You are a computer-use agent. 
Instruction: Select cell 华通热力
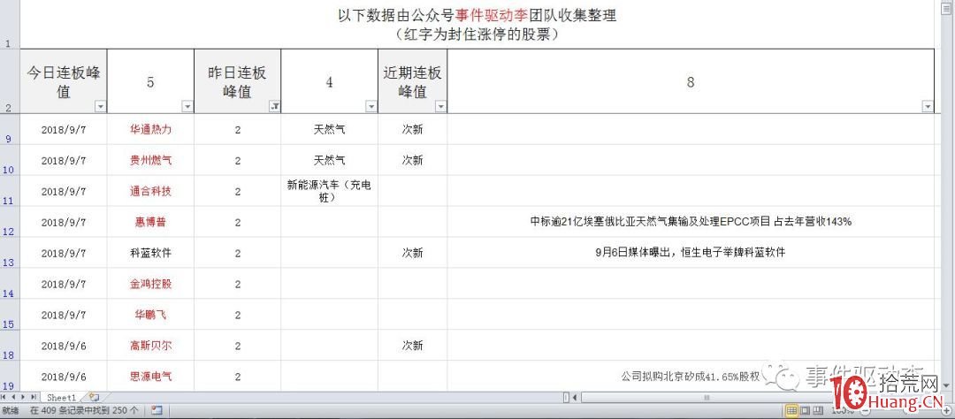(x=150, y=129)
